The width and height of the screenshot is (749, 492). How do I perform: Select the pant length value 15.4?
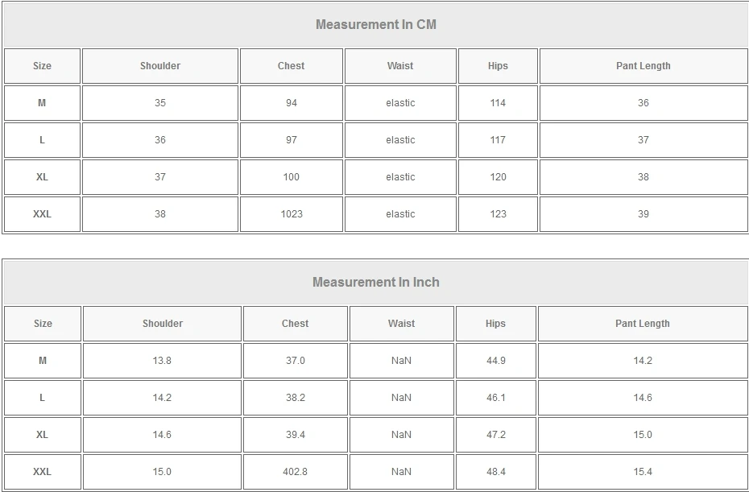coord(642,472)
